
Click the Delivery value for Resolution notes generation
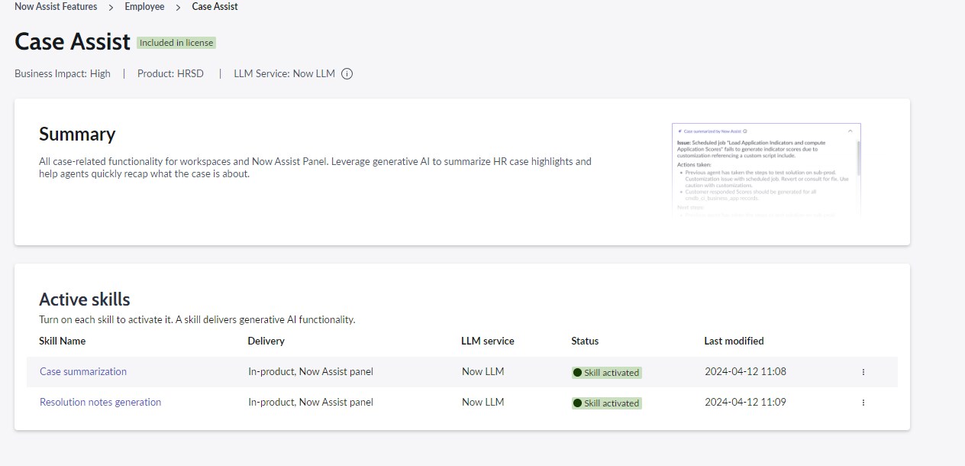click(x=311, y=403)
